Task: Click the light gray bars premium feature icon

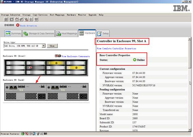Action: tap(42, 134)
